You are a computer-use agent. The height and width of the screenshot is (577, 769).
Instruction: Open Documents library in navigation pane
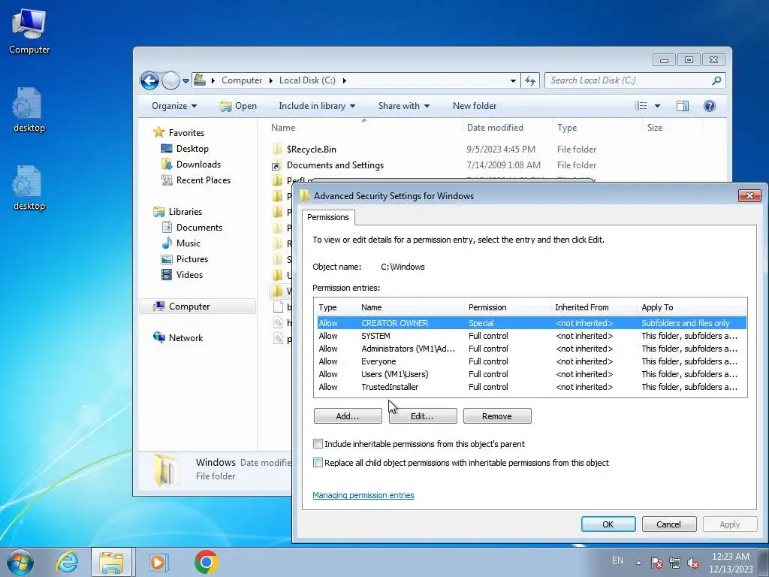click(x=192, y=228)
